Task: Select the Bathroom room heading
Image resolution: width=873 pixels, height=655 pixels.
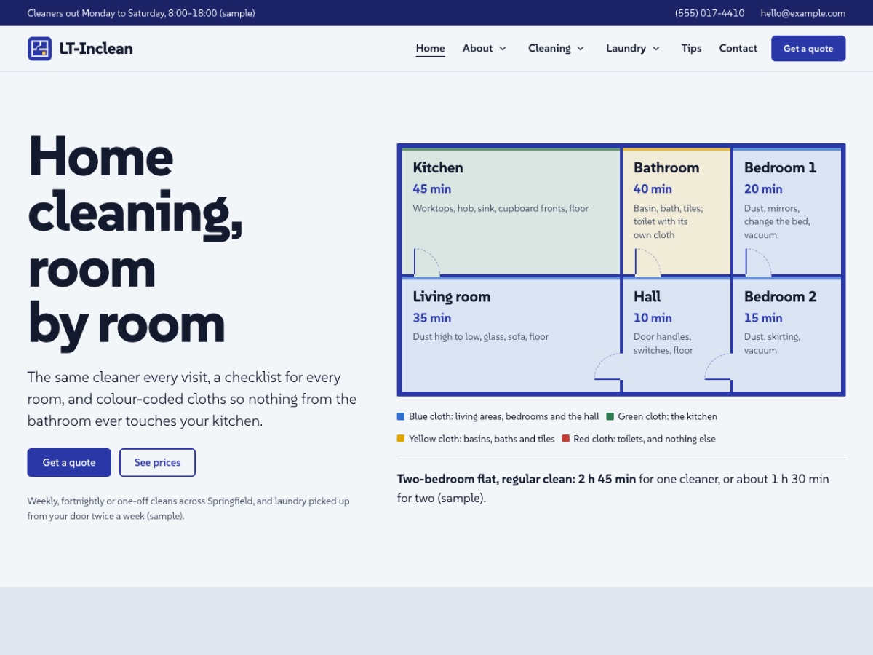Action: 666,168
